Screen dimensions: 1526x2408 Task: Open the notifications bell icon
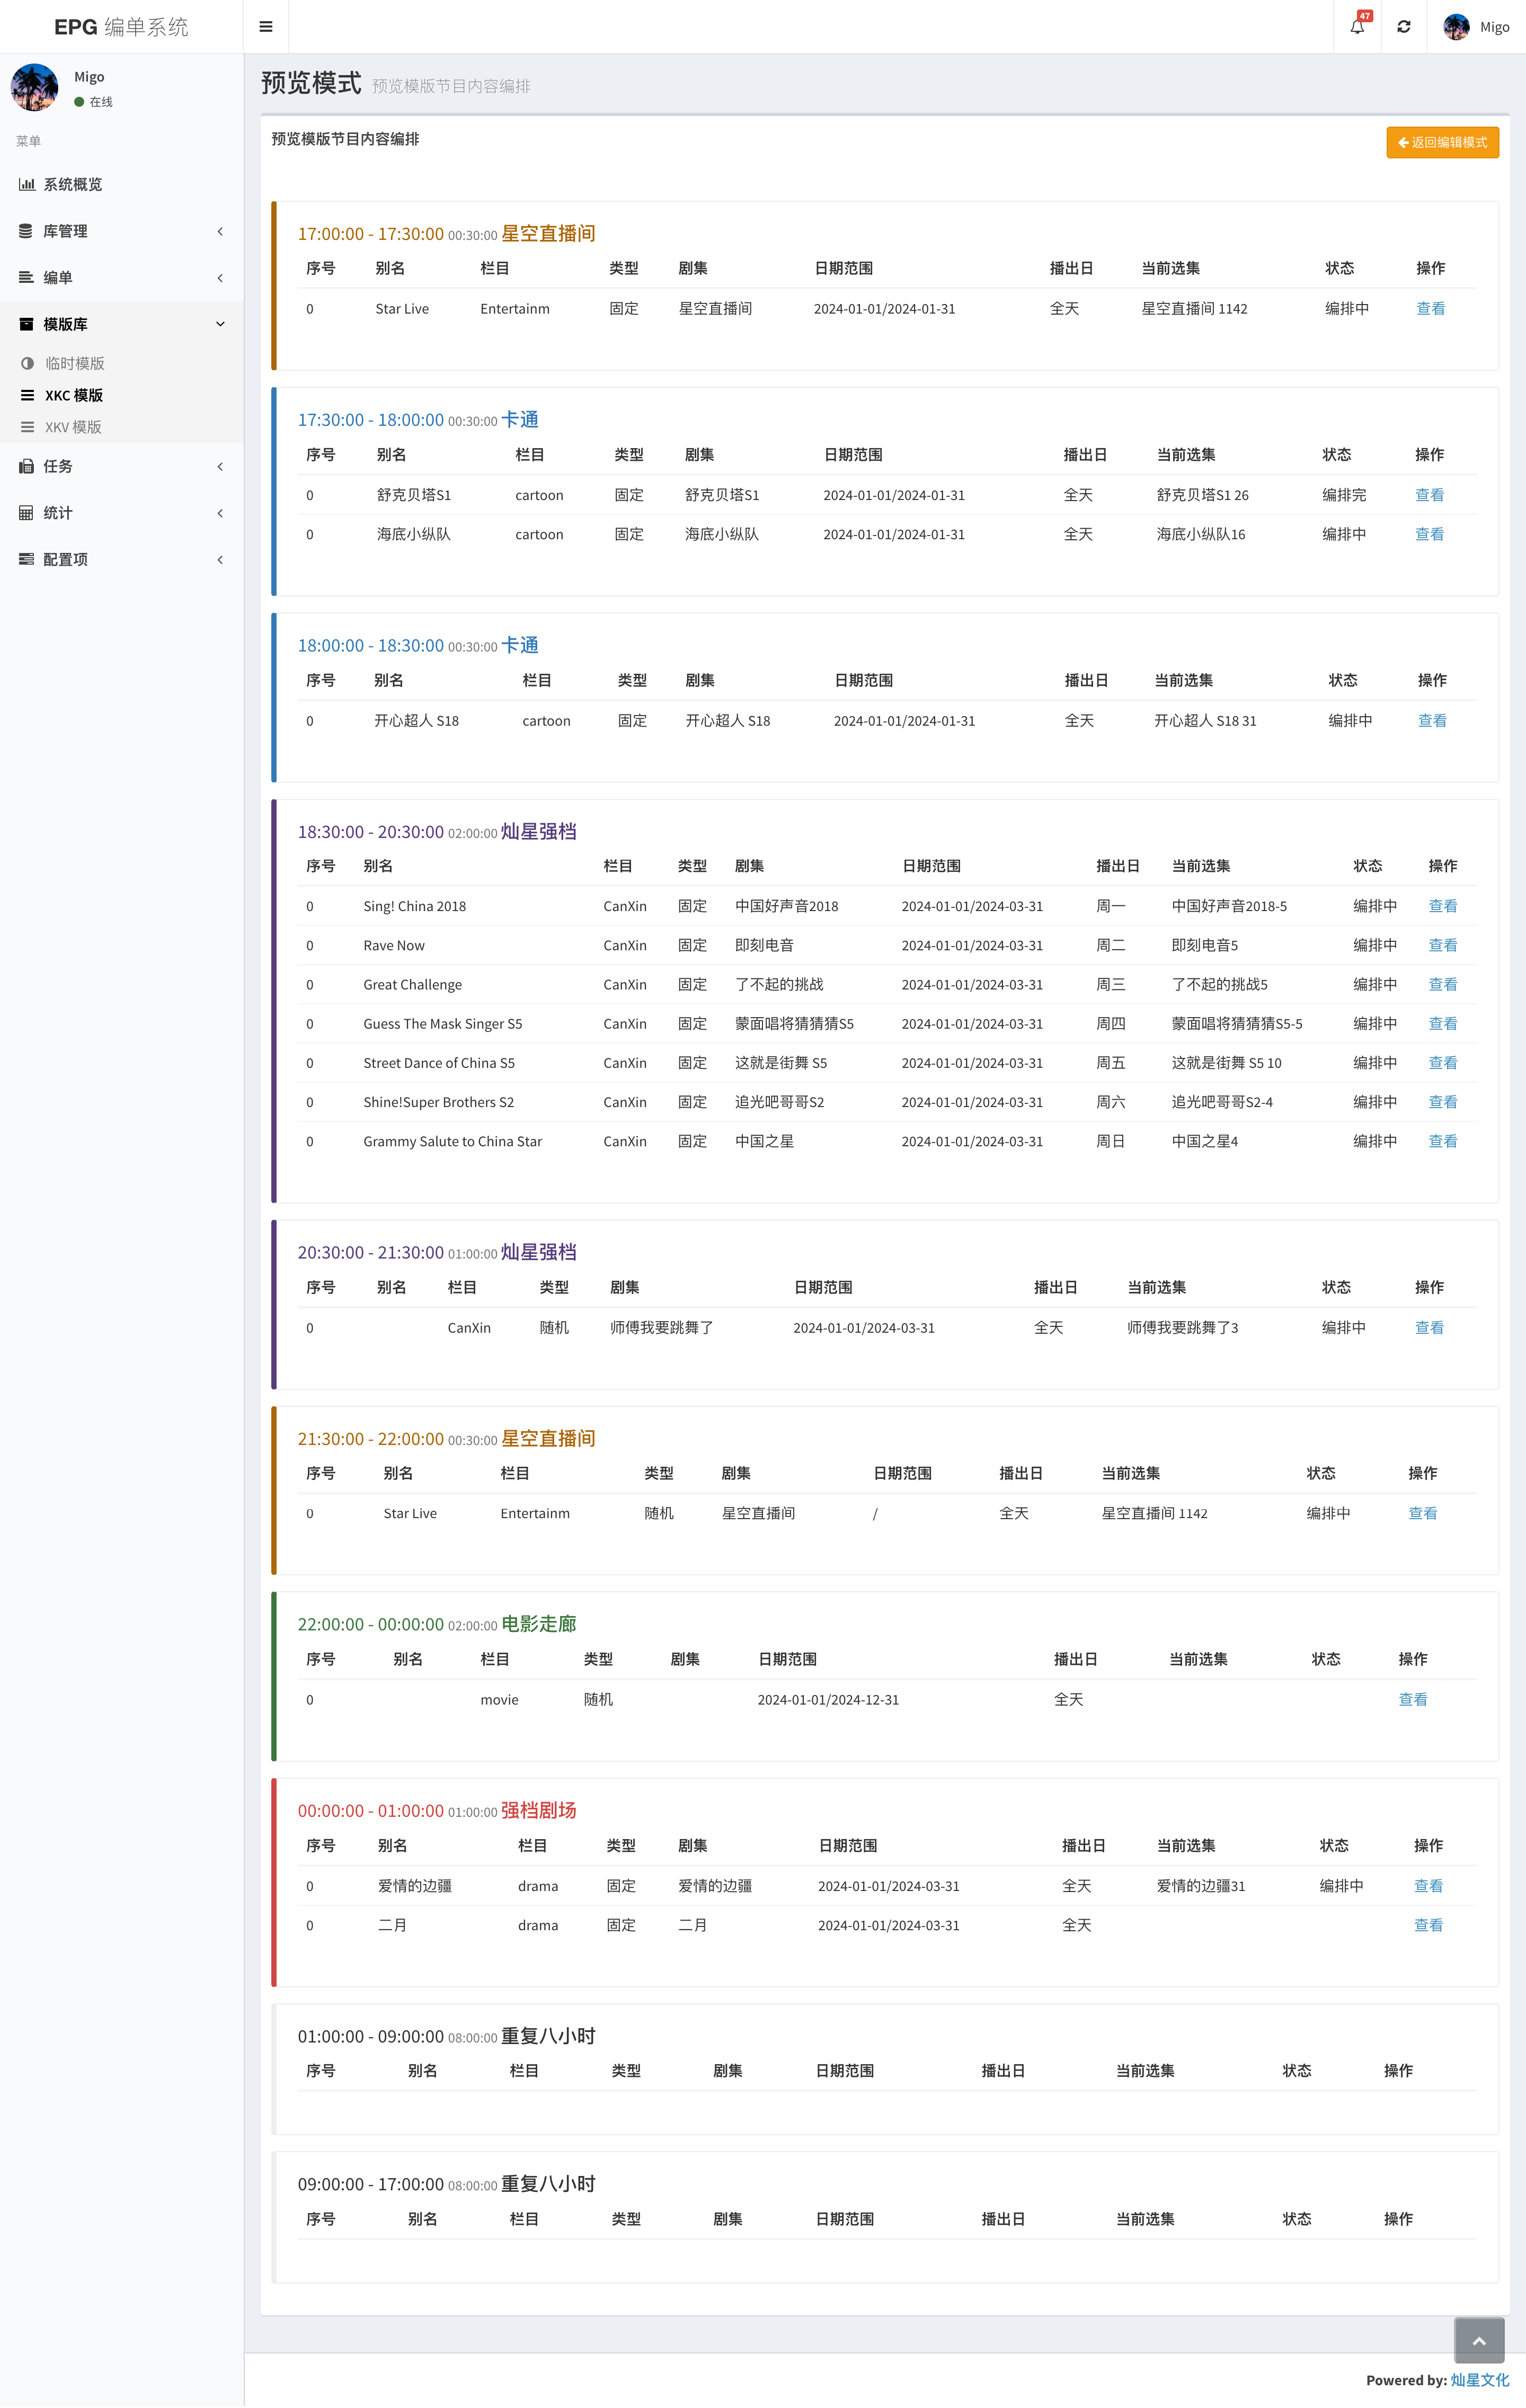[1357, 27]
